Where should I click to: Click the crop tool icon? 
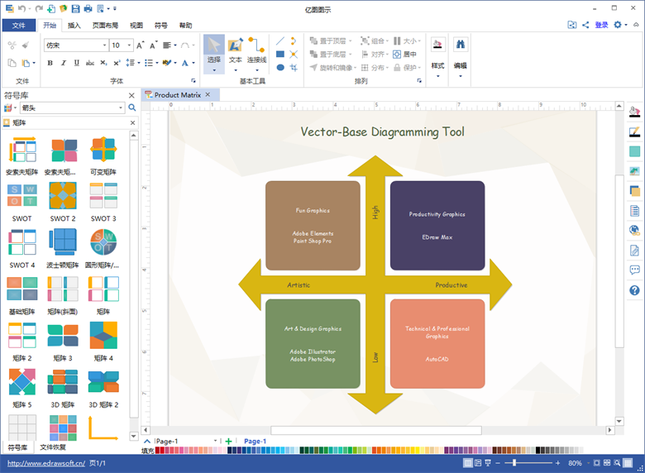point(294,68)
